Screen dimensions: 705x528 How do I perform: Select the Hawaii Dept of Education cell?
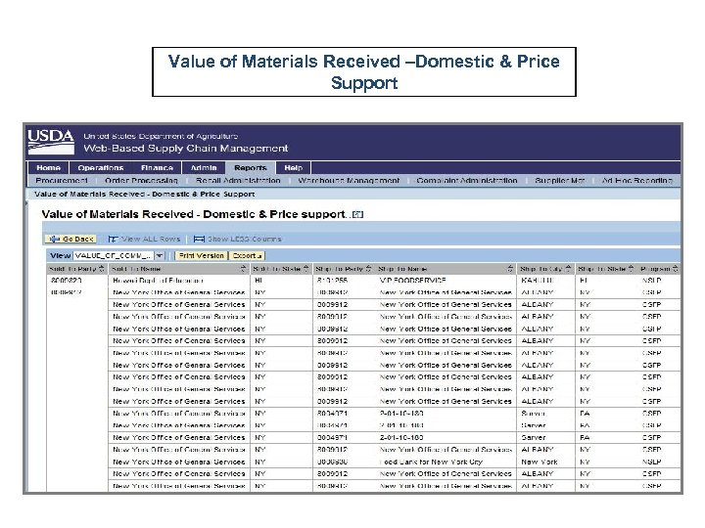(179, 281)
